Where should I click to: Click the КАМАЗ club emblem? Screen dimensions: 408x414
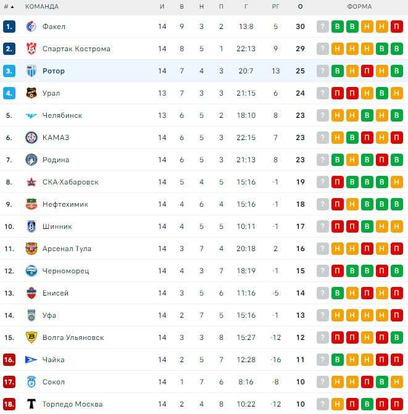pyautogui.click(x=31, y=138)
